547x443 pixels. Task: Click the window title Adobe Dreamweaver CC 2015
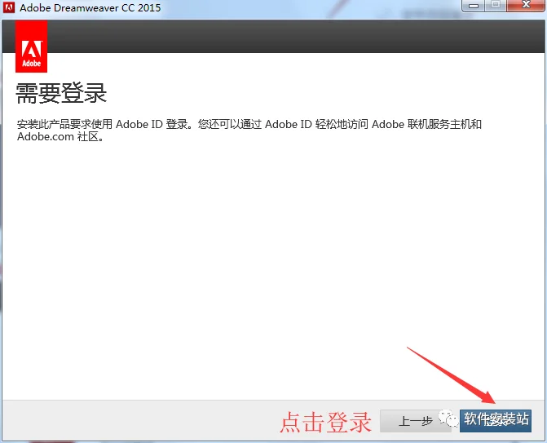click(x=90, y=7)
